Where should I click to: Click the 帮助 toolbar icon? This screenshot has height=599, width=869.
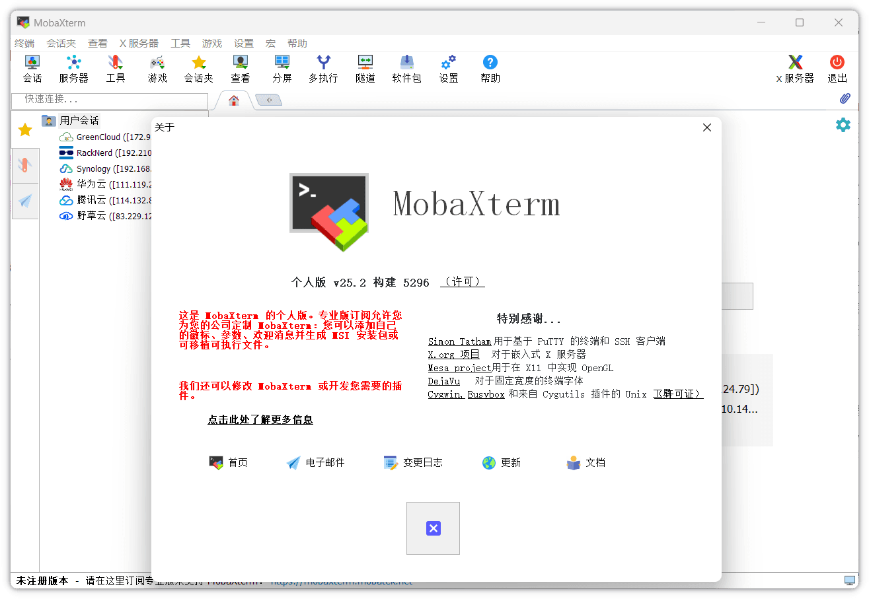[x=490, y=69]
